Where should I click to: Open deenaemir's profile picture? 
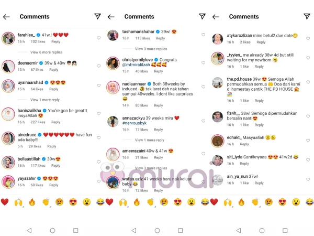point(8,67)
